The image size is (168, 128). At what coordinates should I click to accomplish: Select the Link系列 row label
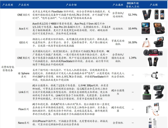(24, 92)
